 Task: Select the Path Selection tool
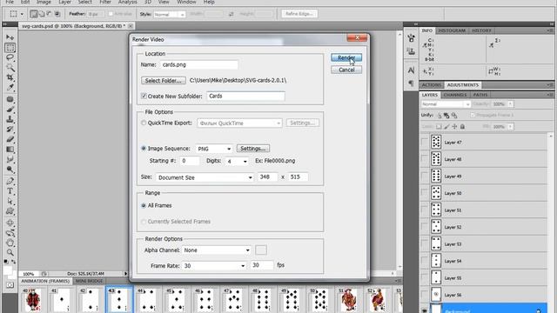coord(10,201)
